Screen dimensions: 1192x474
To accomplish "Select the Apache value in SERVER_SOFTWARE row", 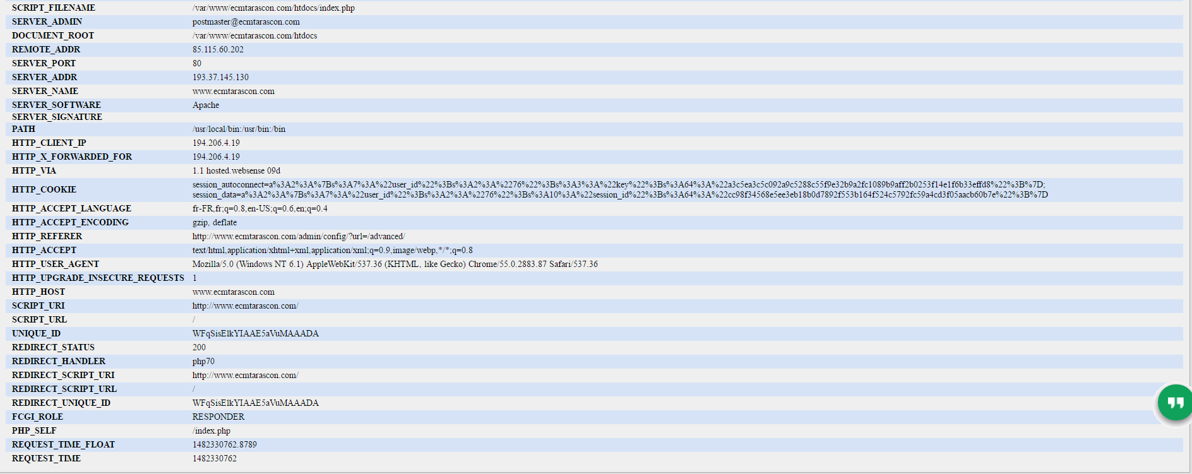I will click(x=206, y=105).
